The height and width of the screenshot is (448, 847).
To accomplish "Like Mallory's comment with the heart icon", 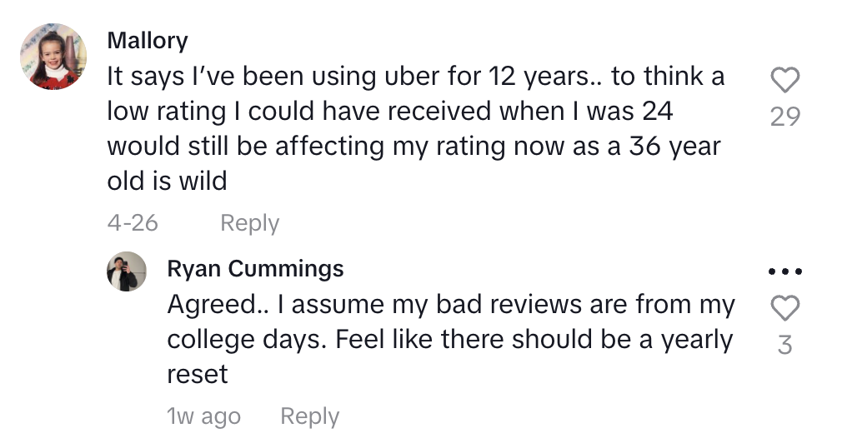I will click(x=784, y=81).
